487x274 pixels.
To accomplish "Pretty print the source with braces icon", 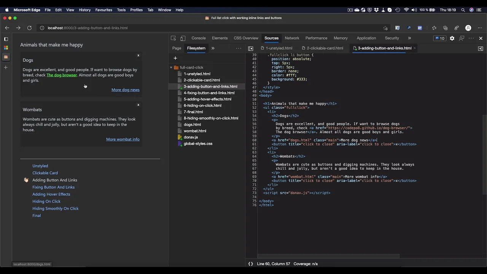I will point(251,264).
